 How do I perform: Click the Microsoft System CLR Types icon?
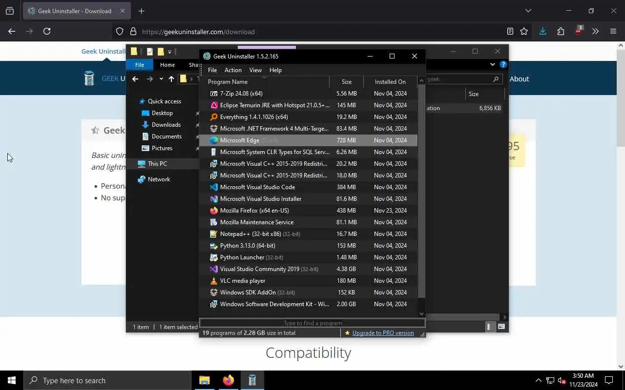[x=214, y=152]
